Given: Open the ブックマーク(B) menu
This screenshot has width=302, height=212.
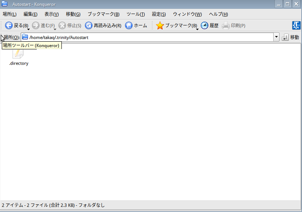Looking at the screenshot, I should 104,14.
